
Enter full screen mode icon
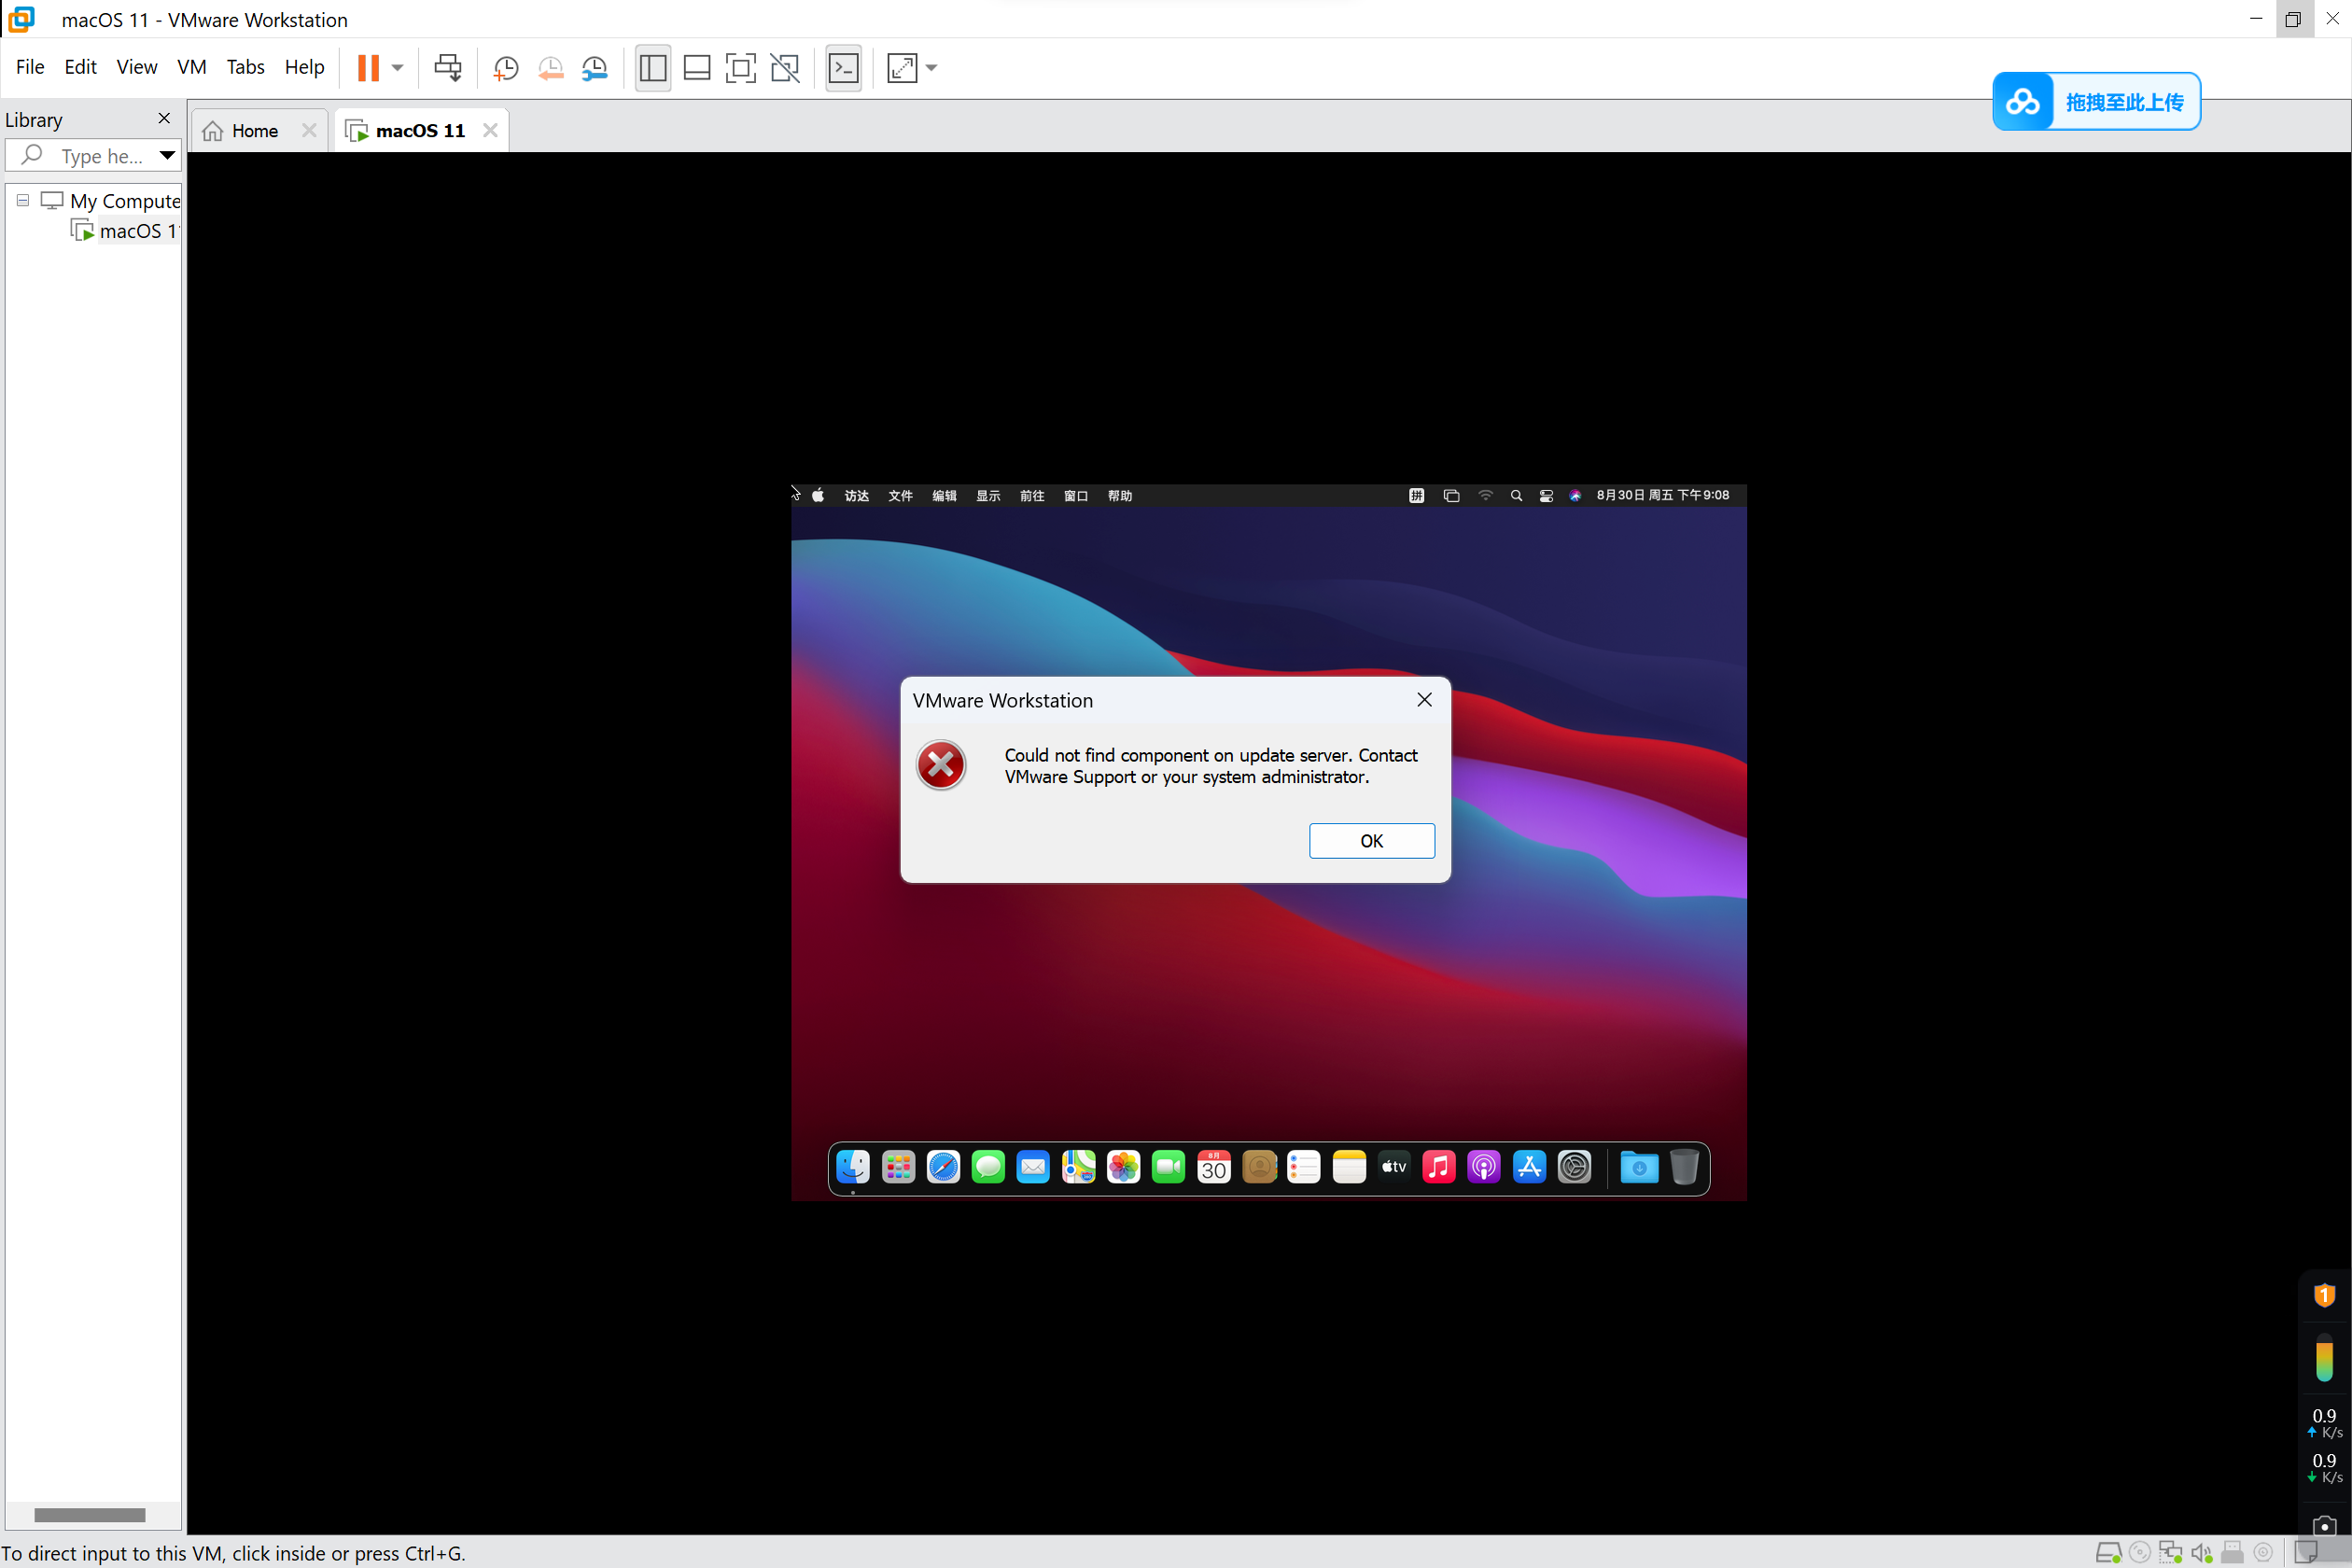(740, 68)
